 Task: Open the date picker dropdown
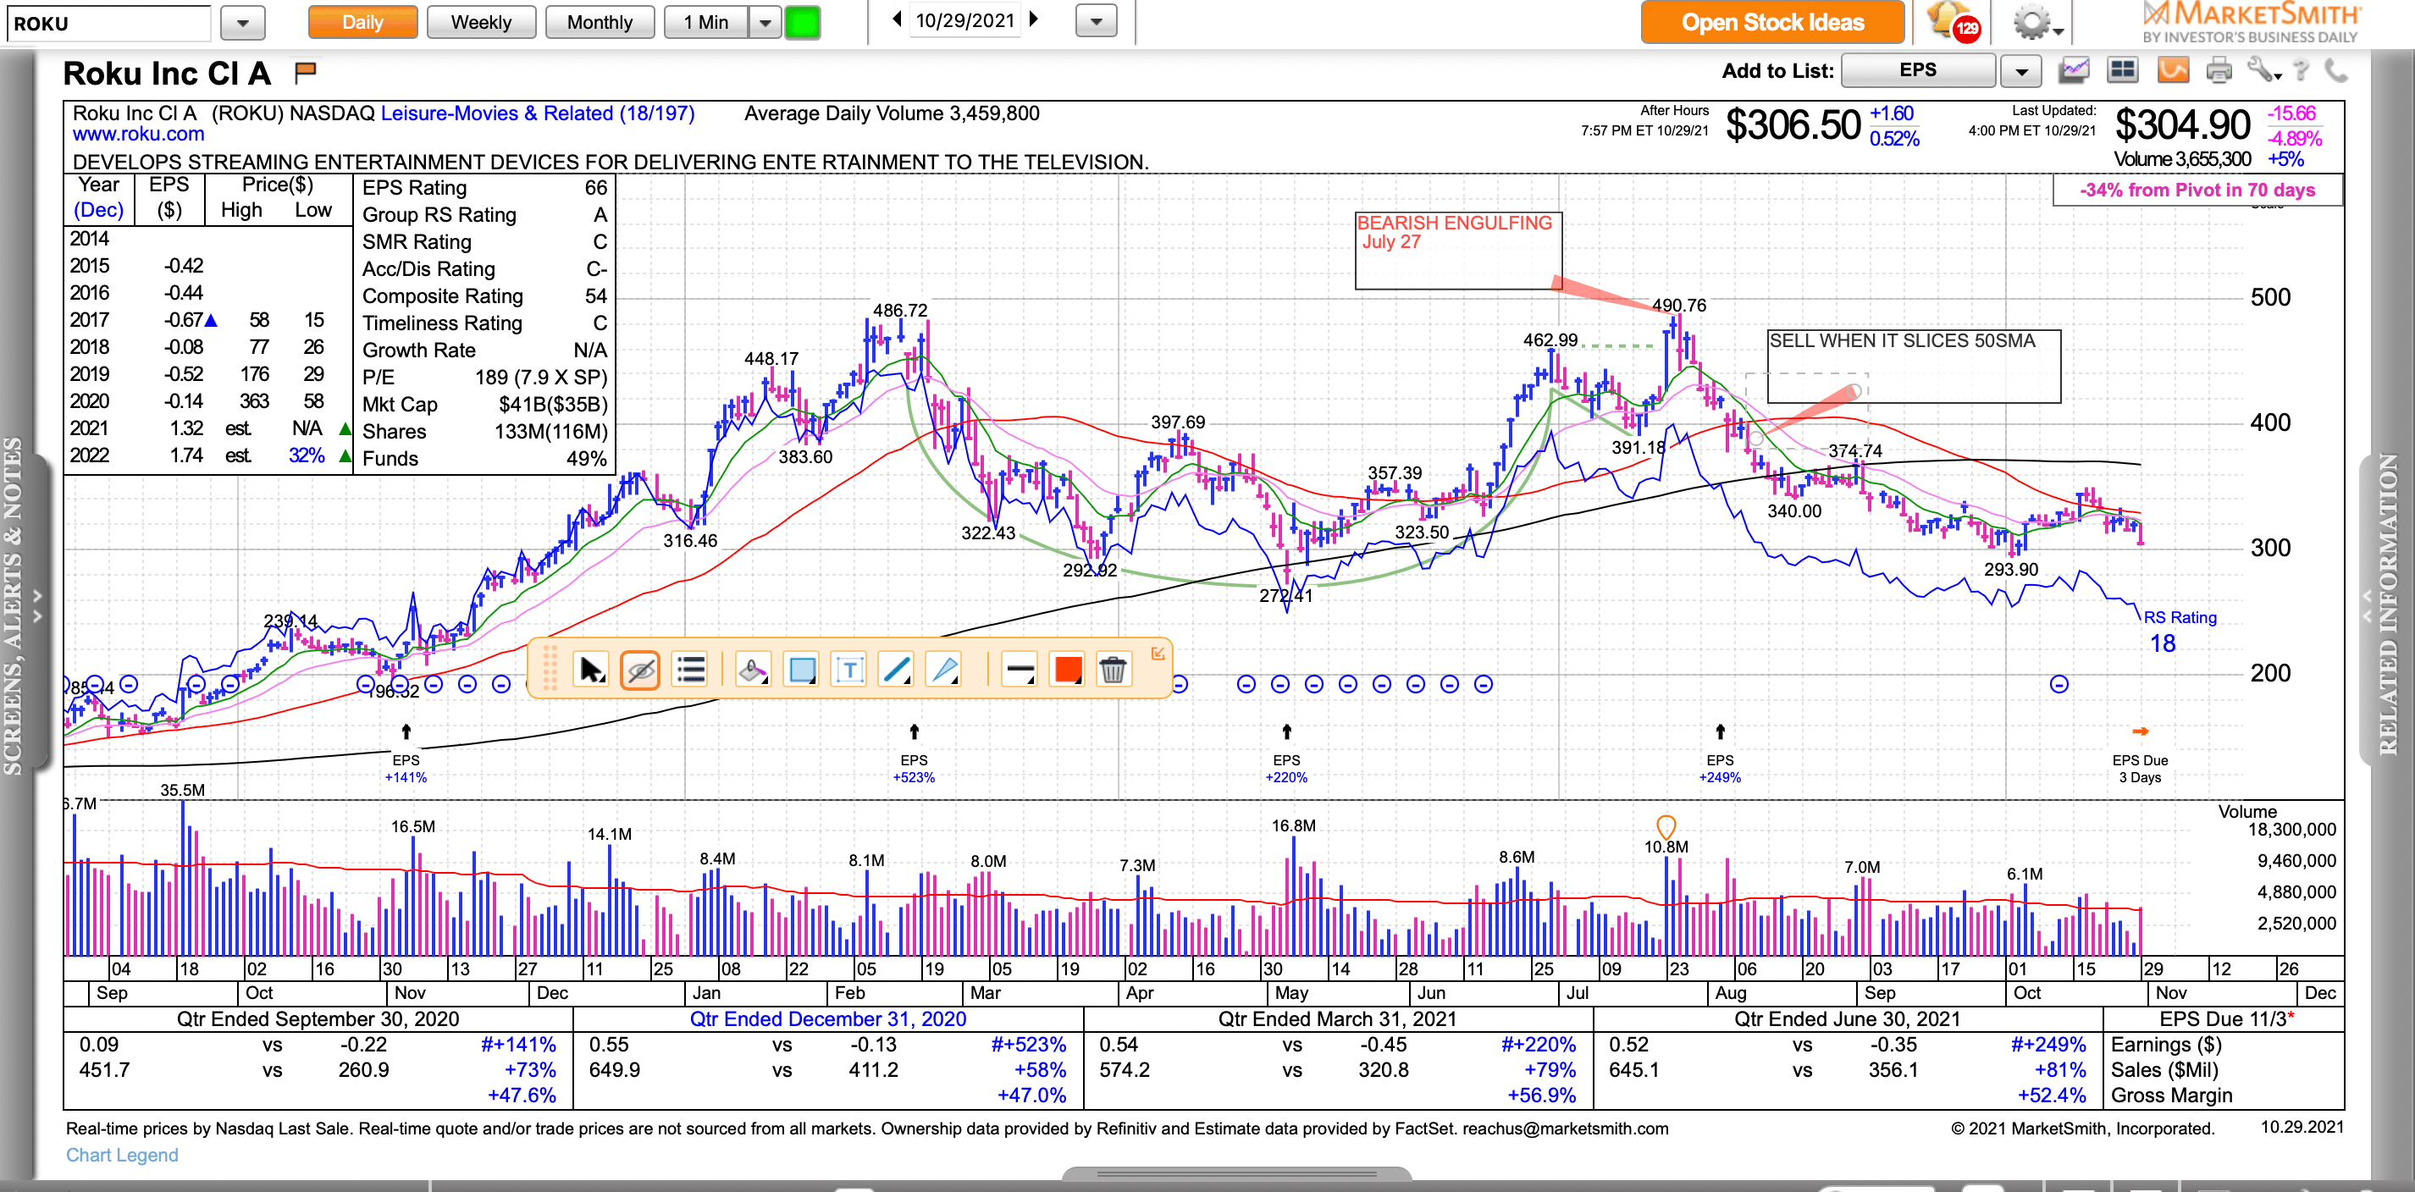[1096, 20]
